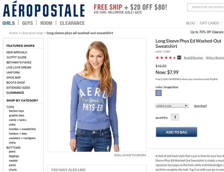The width and height of the screenshot is (224, 172).
Task: Focus the search by keyword field
Action: (206, 7)
